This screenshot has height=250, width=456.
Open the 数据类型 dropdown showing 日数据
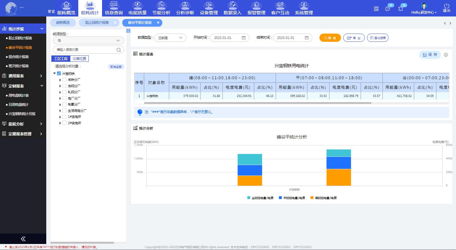(170, 38)
